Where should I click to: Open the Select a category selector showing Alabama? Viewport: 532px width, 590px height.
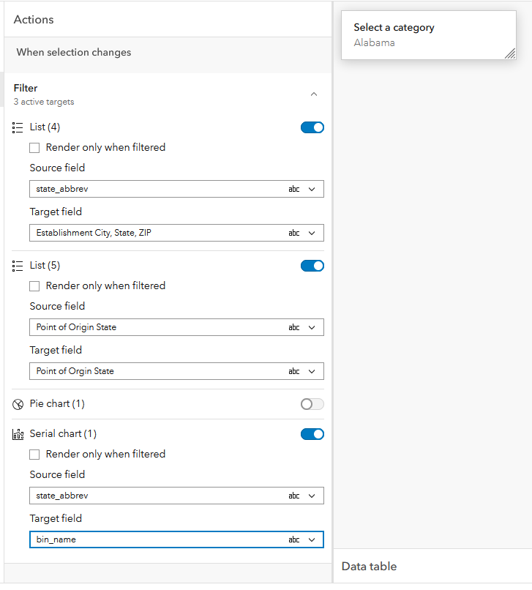pyautogui.click(x=429, y=35)
